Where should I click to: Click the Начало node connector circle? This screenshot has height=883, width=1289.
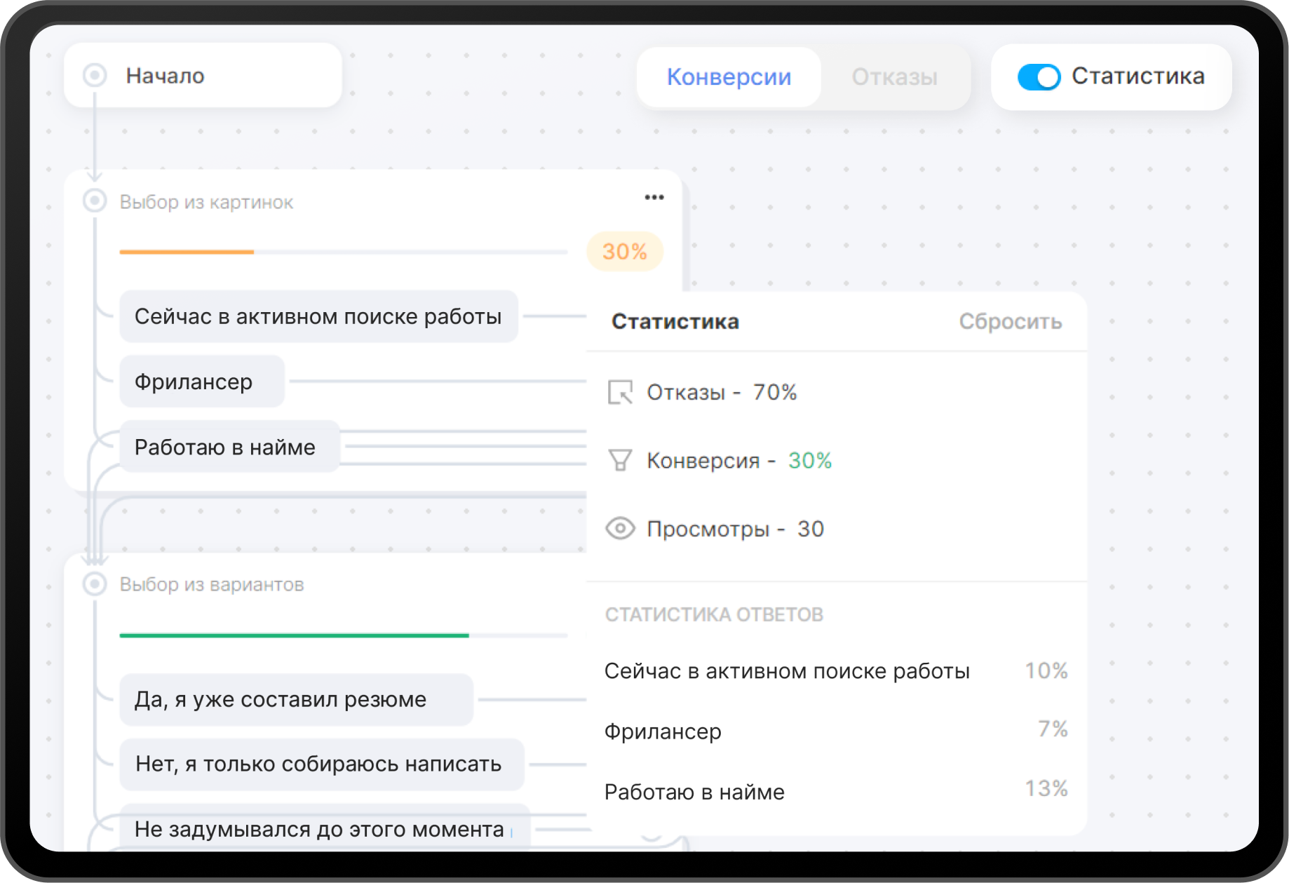point(95,75)
